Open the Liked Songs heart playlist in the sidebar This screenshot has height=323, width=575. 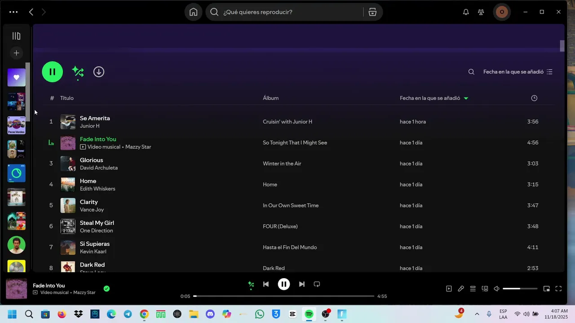(x=16, y=78)
